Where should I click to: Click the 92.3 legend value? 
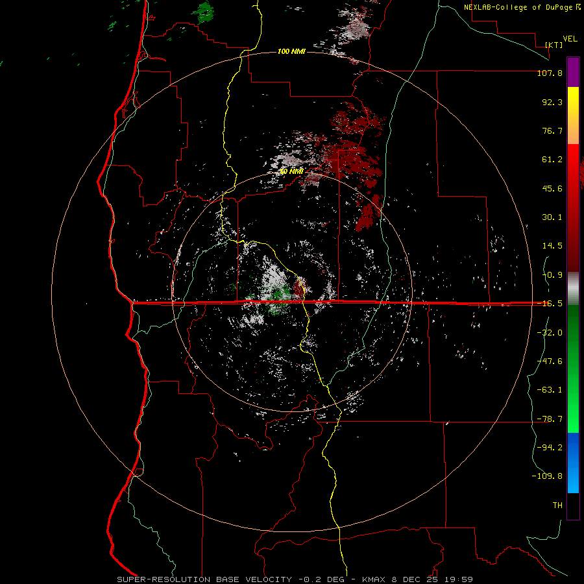(552, 102)
